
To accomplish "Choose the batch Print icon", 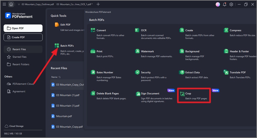I will [93, 51].
